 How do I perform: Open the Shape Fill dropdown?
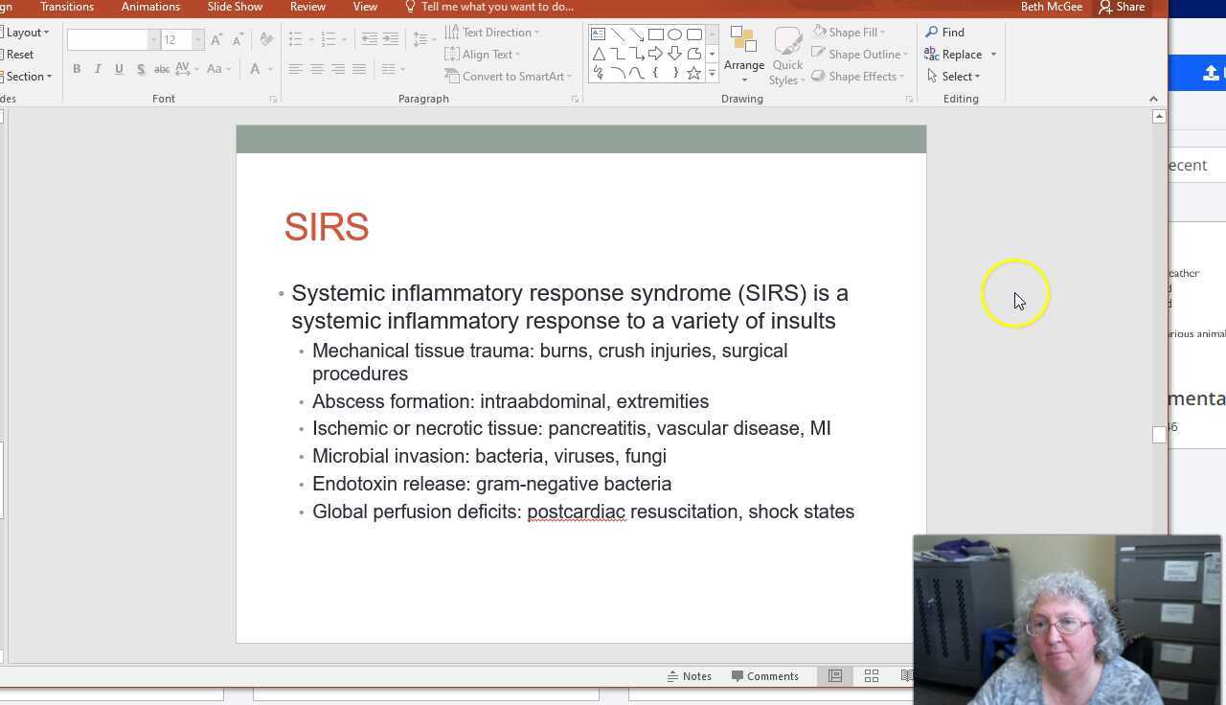point(851,32)
